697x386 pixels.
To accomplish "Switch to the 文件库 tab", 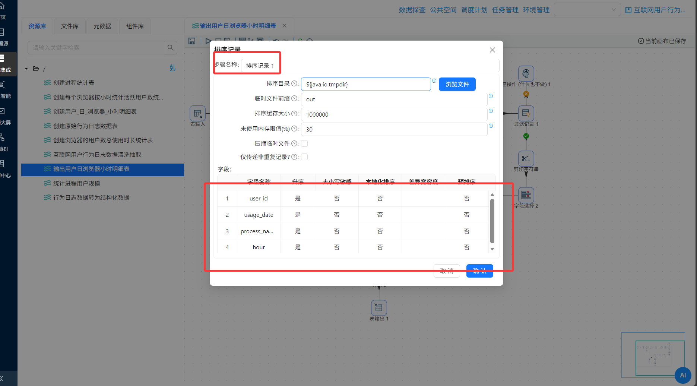I will coord(70,26).
